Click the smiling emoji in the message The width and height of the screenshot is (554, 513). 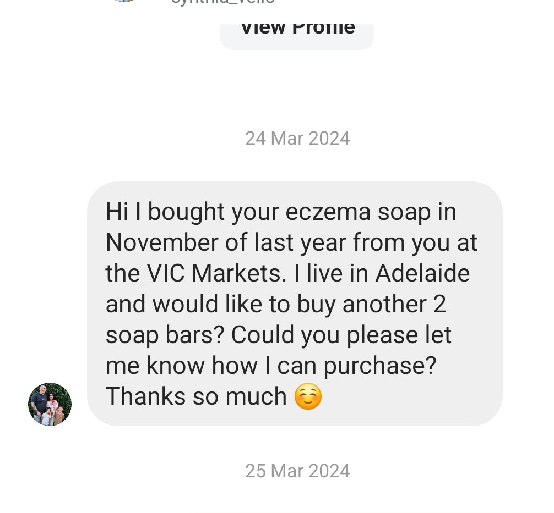[308, 397]
